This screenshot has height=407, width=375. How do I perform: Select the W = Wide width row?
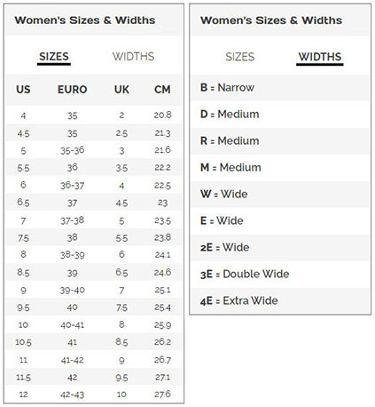click(x=280, y=195)
